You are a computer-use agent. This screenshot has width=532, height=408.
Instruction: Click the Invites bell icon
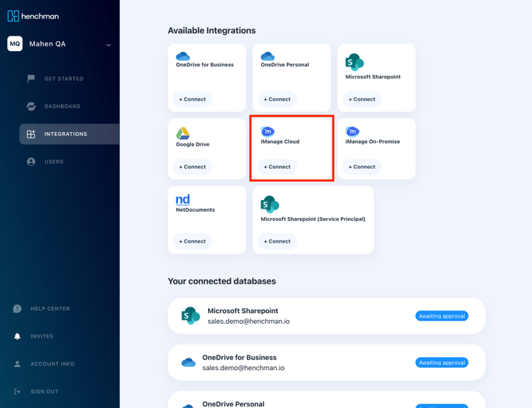point(17,337)
